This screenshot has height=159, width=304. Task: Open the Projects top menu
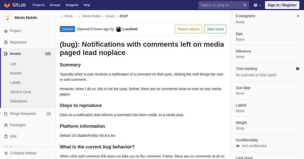pos(39,5)
